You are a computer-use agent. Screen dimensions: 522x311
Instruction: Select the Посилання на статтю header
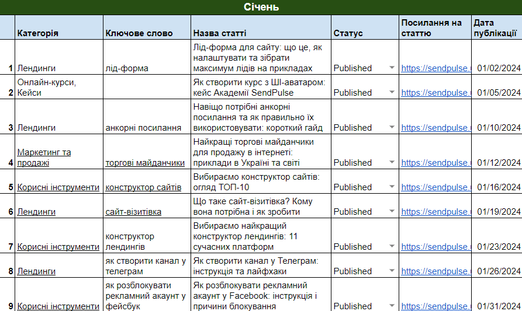[x=435, y=27]
